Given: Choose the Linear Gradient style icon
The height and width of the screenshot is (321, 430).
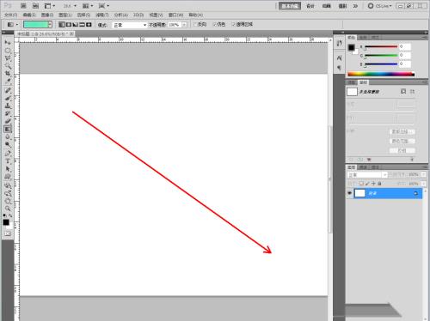Looking at the screenshot, I should coord(62,25).
